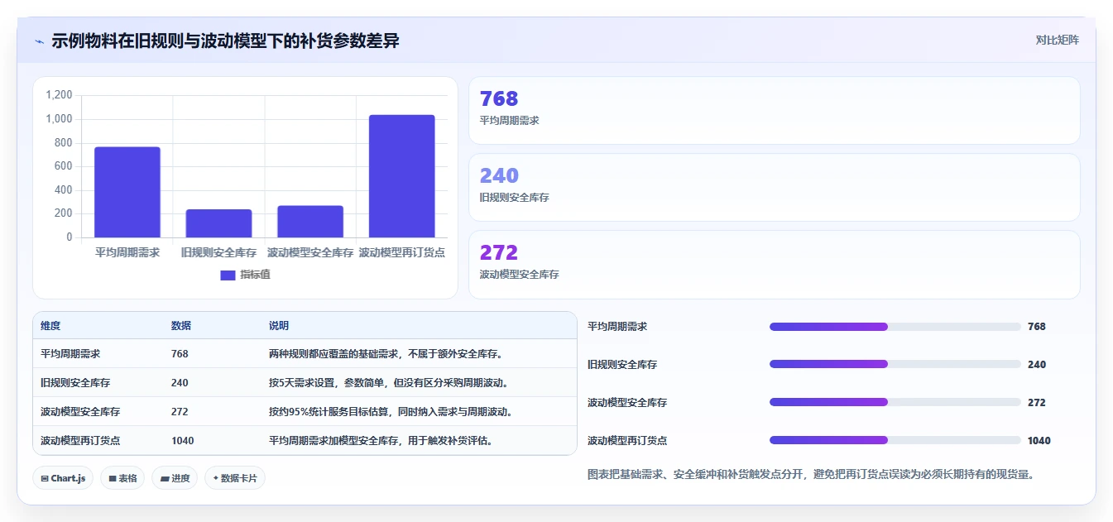1113x522 pixels.
Task: Click the 波动模型安全库存 progress bar
Action: point(895,402)
